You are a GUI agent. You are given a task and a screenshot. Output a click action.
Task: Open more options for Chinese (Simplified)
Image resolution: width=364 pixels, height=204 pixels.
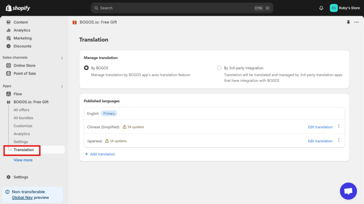point(338,127)
